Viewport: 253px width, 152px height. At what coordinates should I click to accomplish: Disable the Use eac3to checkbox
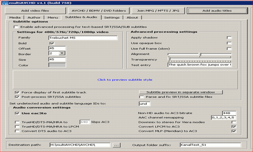pyautogui.click(x=17, y=113)
